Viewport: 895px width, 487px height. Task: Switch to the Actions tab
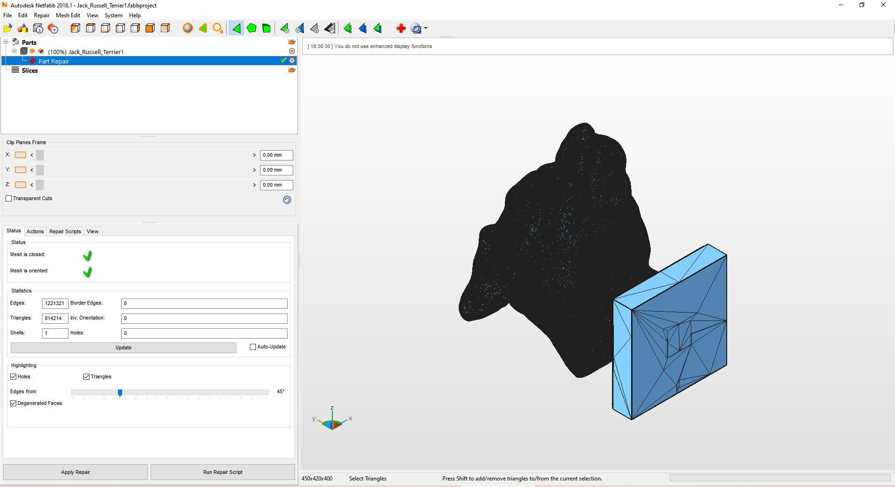pos(35,231)
